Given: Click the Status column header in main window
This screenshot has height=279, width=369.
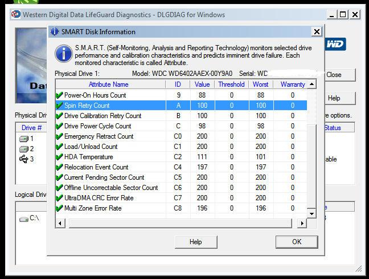Looking at the screenshot, I should (x=339, y=128).
